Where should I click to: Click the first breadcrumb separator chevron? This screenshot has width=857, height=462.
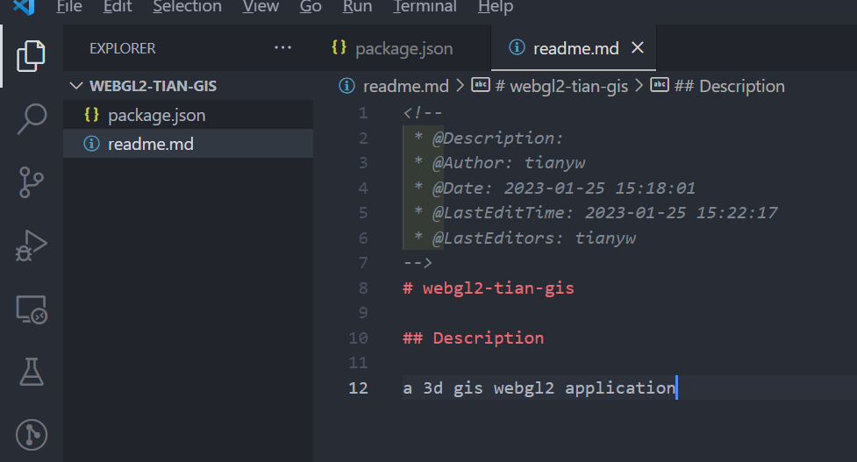(461, 86)
